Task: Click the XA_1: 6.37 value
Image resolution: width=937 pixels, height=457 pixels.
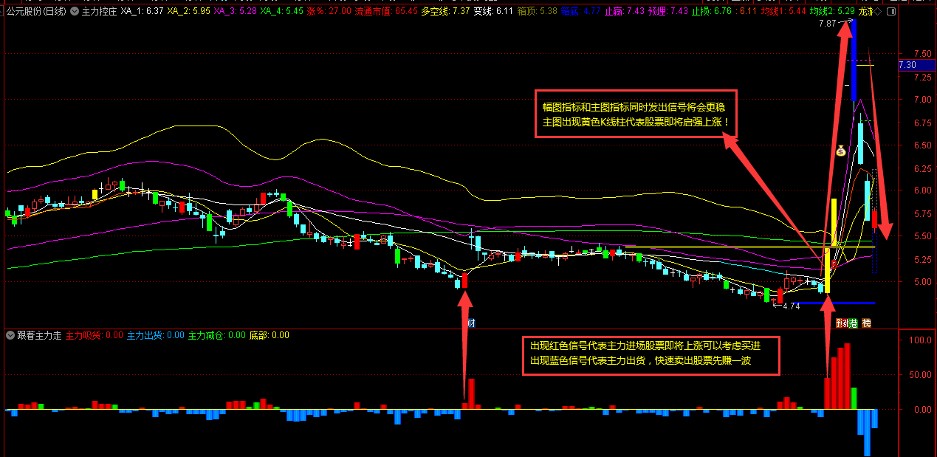Action: (x=142, y=12)
